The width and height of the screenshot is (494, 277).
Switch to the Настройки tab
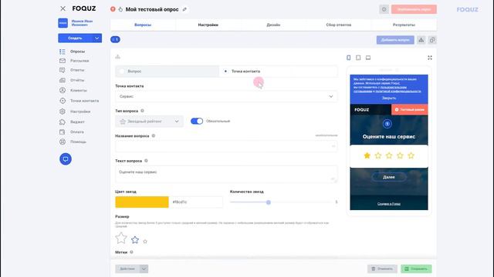pos(208,25)
